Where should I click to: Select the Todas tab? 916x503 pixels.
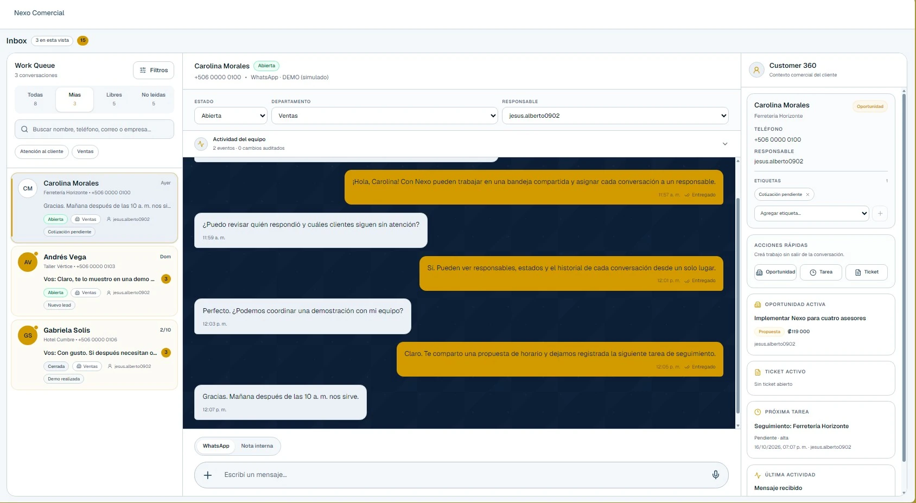[x=35, y=99]
